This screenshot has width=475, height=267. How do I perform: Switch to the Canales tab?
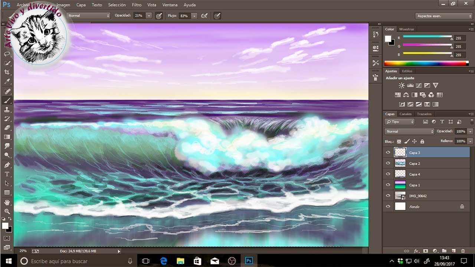tap(406, 114)
